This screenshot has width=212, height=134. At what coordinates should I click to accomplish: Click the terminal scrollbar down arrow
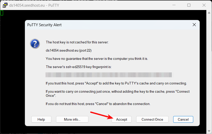pos(209,131)
